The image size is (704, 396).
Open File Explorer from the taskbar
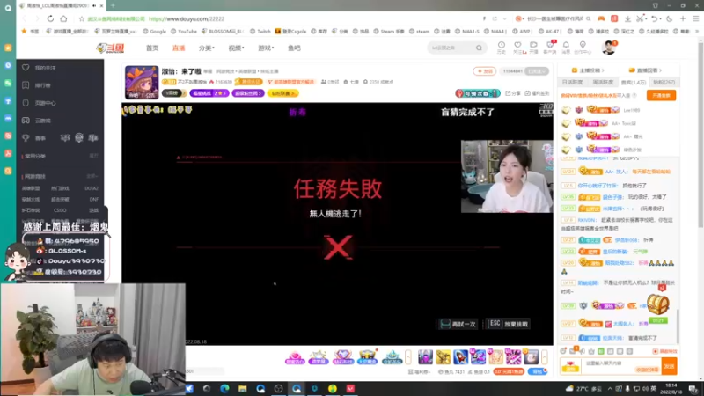[243, 389]
